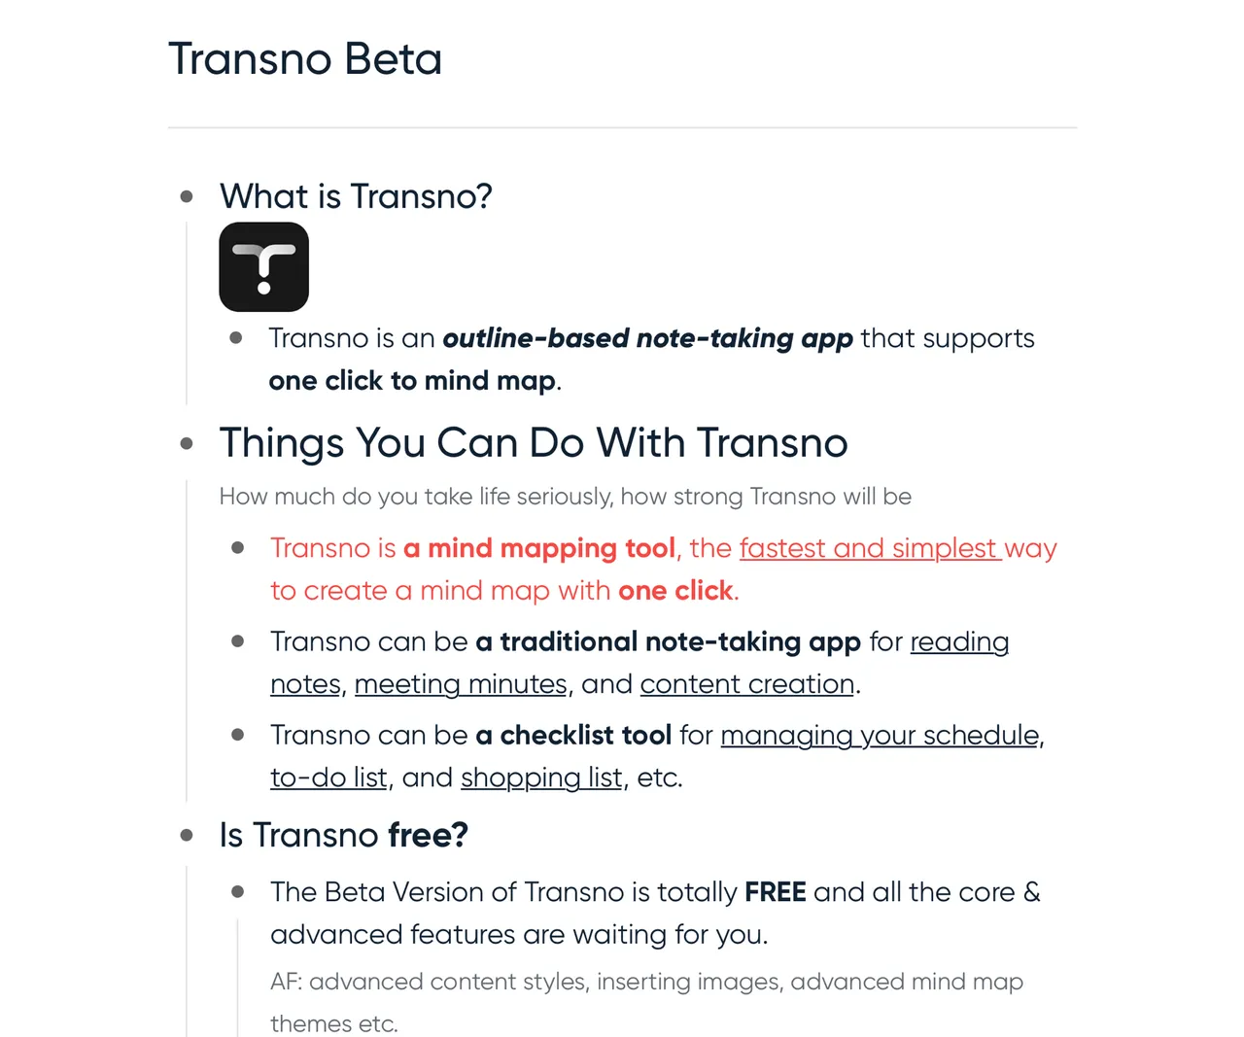1244x1037 pixels.
Task: Click the 'Transno Beta' document title
Action: pyautogui.click(x=305, y=59)
